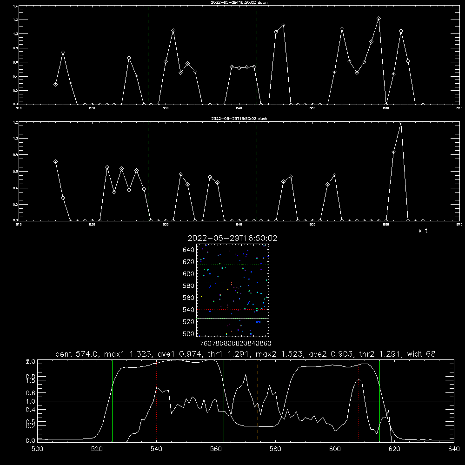Click the large 2022-05-29T16:50:02 title above scatter image

232,238
